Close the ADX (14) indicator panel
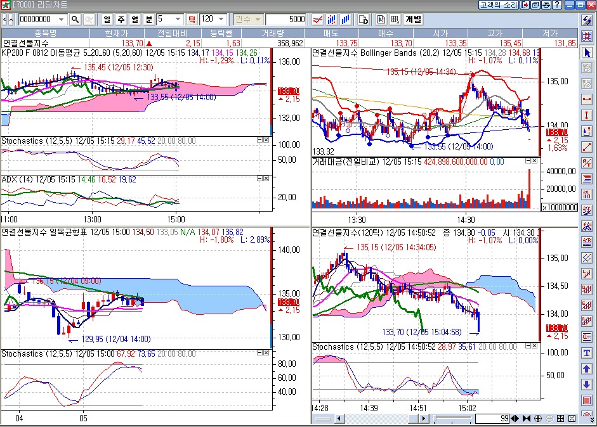Image resolution: width=597 pixels, height=427 pixels. point(268,179)
